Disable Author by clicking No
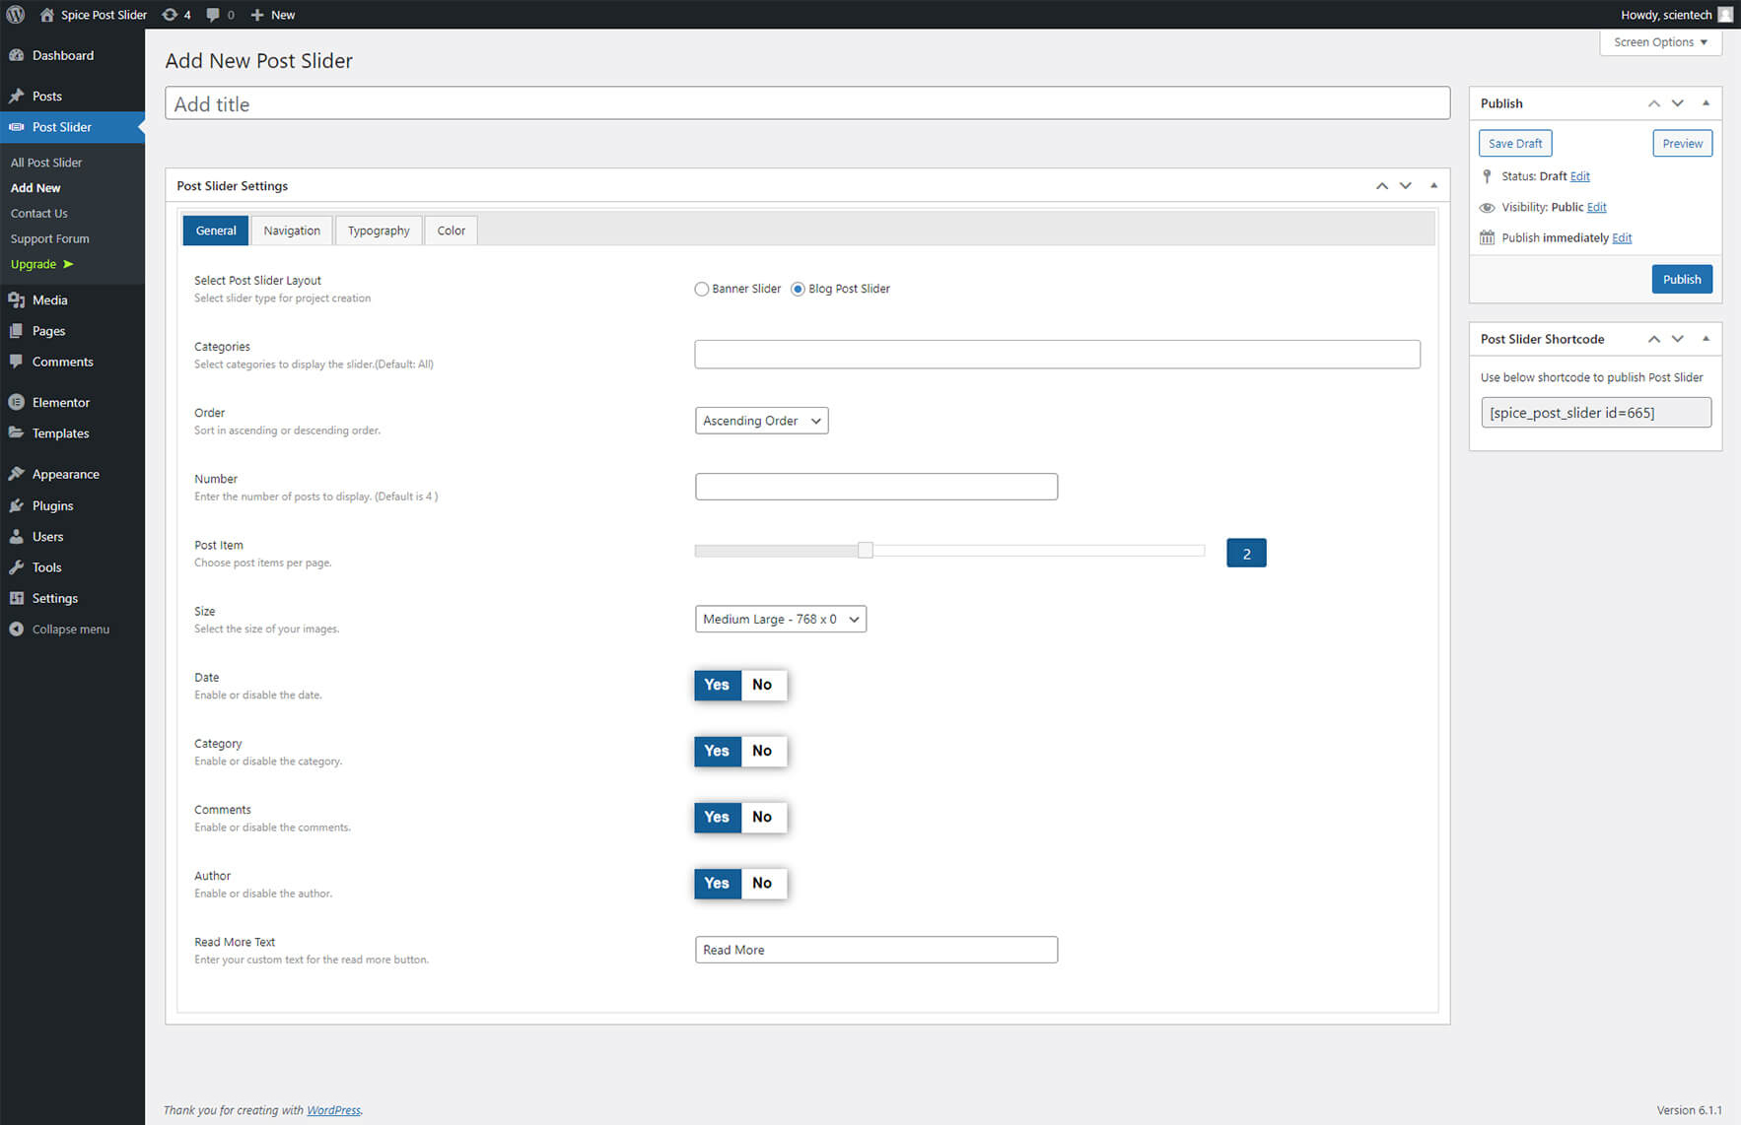 (762, 884)
